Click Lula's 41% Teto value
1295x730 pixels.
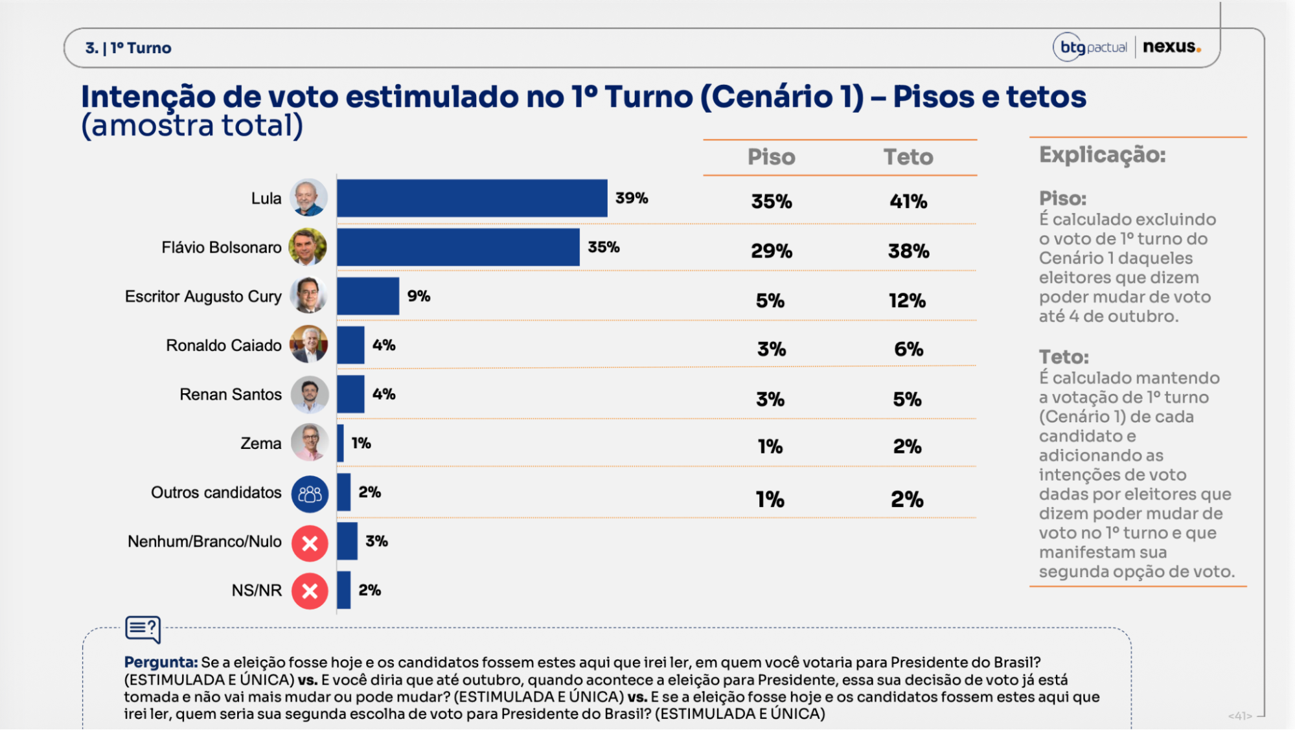[x=908, y=201]
